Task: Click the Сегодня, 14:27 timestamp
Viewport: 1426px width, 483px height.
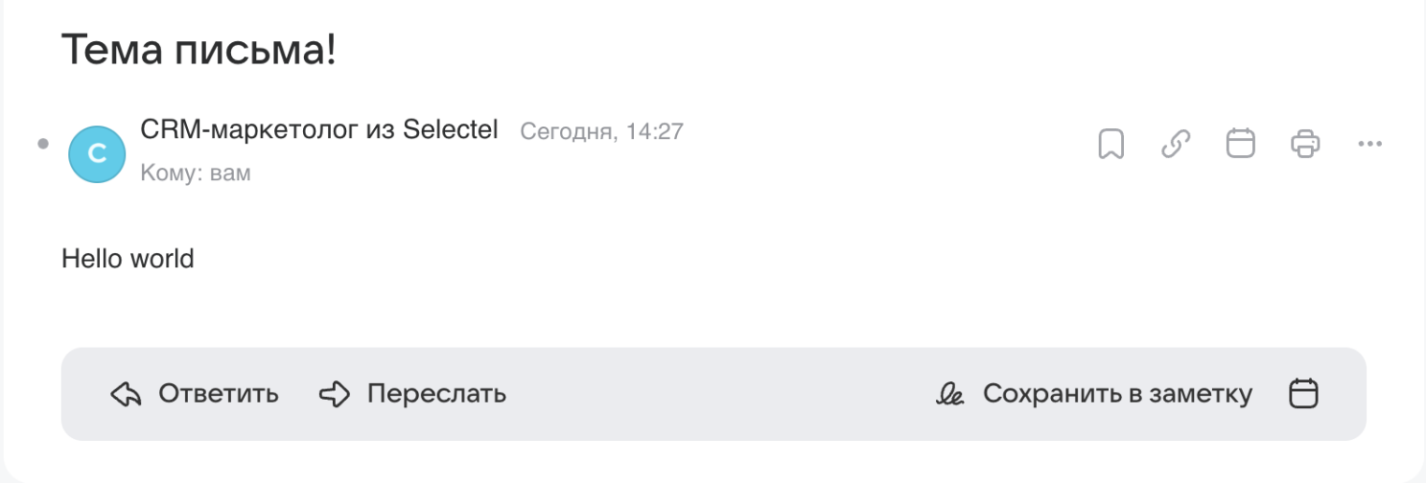Action: pos(601,132)
